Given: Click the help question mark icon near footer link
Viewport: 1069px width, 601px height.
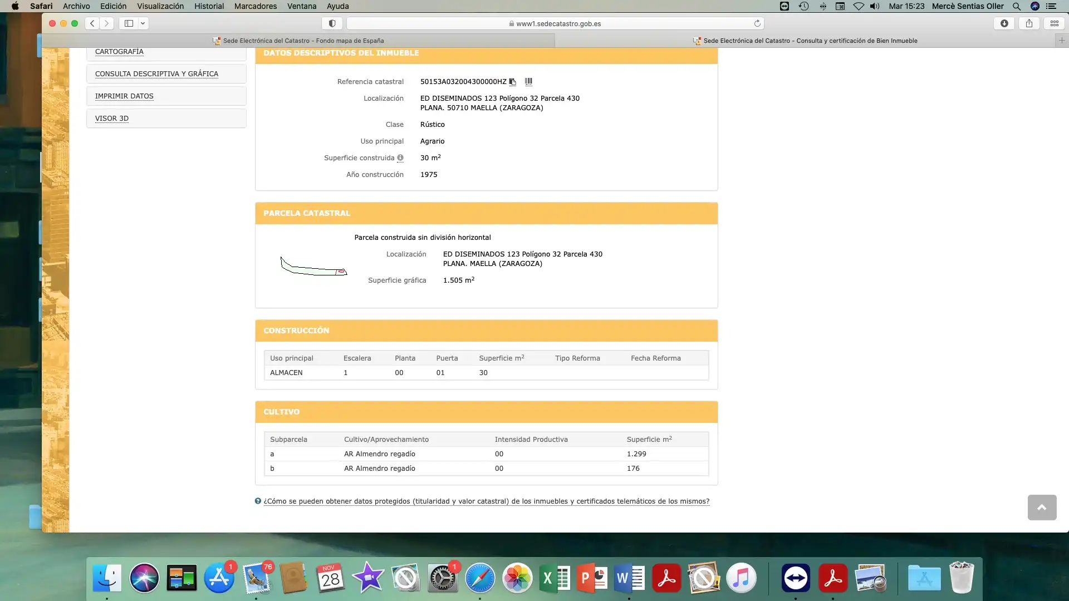Looking at the screenshot, I should tap(258, 501).
